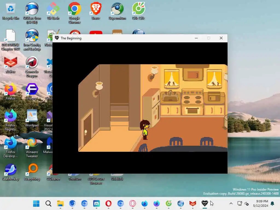Select the Brave desktop shortcut
The height and width of the screenshot is (210, 280).
click(x=96, y=11)
